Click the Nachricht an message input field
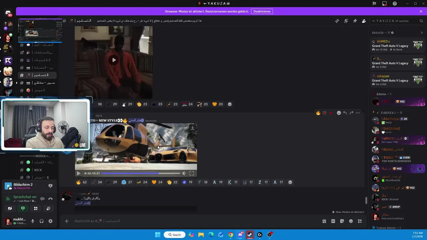 (195, 221)
